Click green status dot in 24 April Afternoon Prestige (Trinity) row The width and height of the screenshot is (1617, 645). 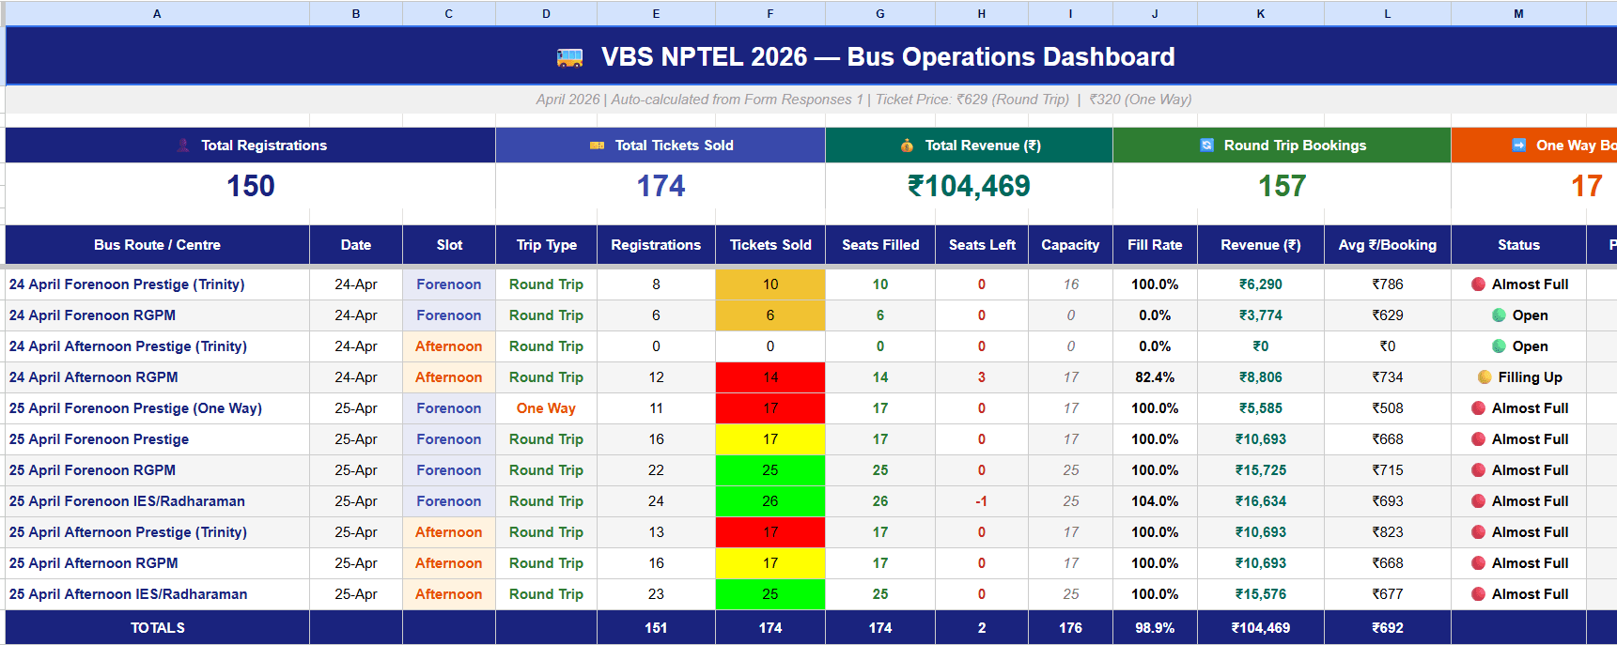[x=1499, y=346]
